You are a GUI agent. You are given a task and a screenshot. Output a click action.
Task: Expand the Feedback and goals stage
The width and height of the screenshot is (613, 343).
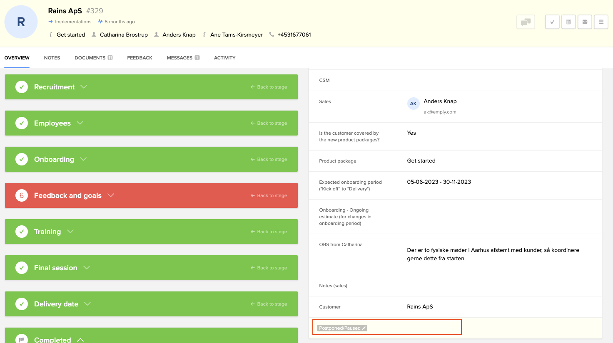(111, 195)
